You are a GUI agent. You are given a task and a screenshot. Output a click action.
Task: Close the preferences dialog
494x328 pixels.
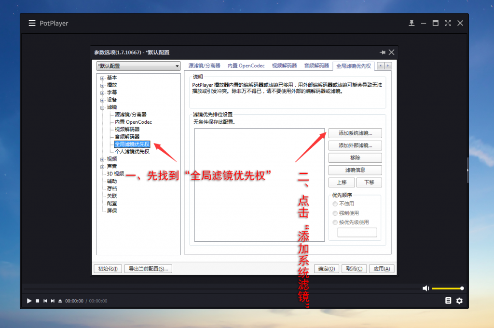click(x=392, y=52)
